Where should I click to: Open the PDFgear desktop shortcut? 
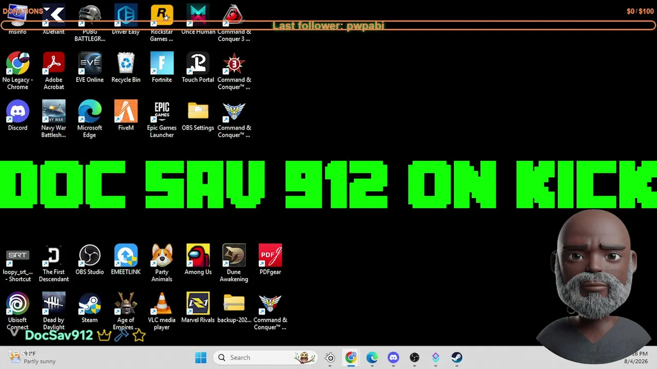click(270, 260)
